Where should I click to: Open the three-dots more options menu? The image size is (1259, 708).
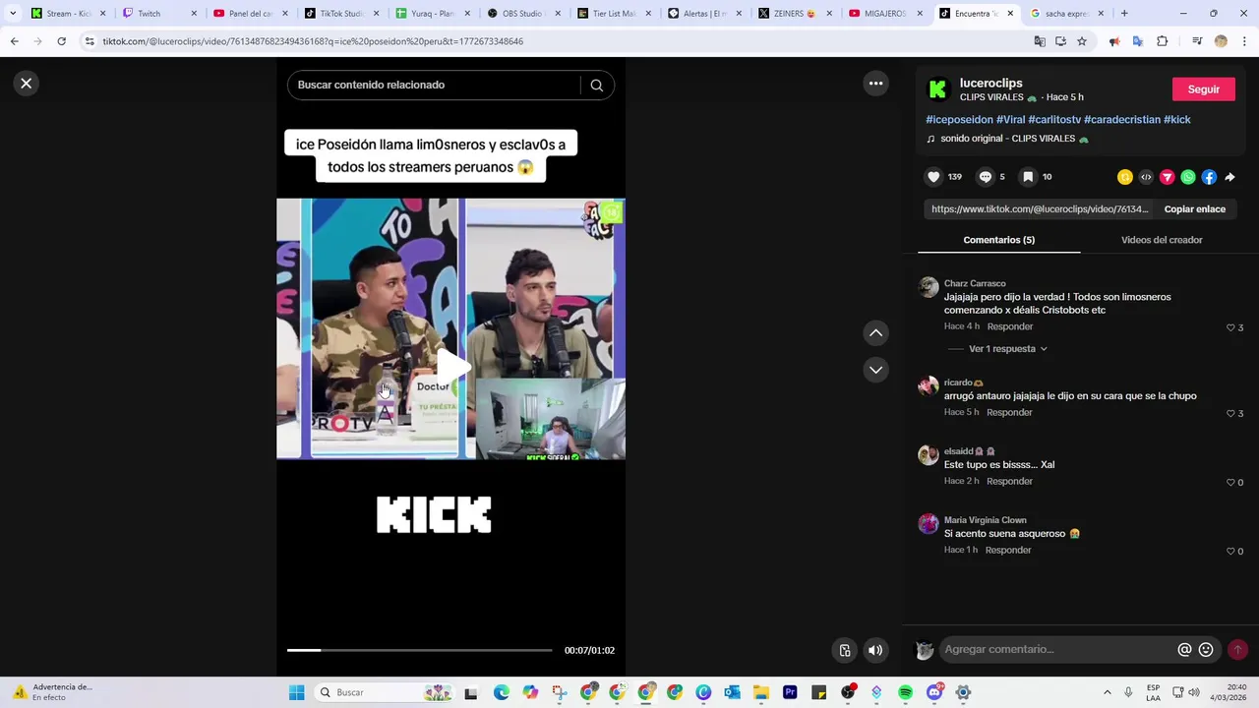click(875, 84)
